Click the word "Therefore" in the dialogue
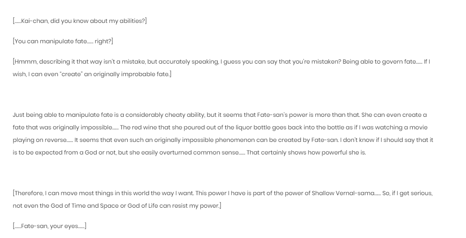 [29, 193]
